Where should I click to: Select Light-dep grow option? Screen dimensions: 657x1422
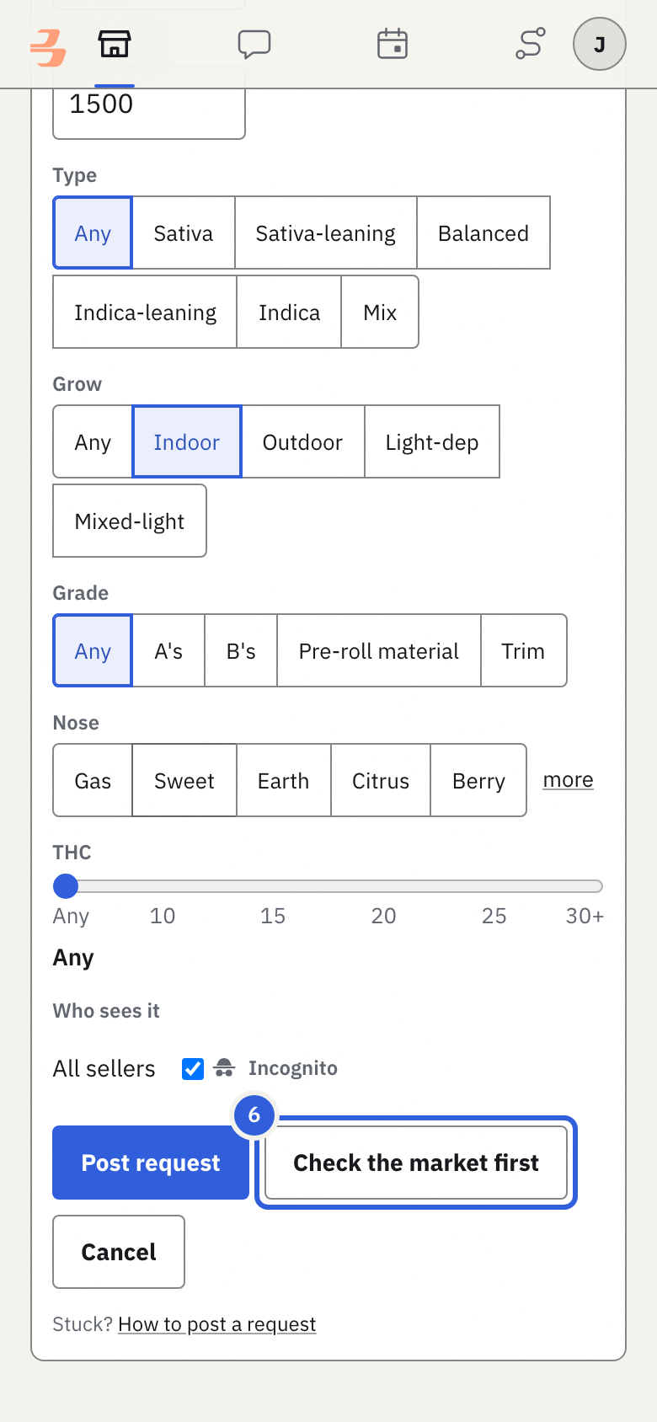click(432, 442)
